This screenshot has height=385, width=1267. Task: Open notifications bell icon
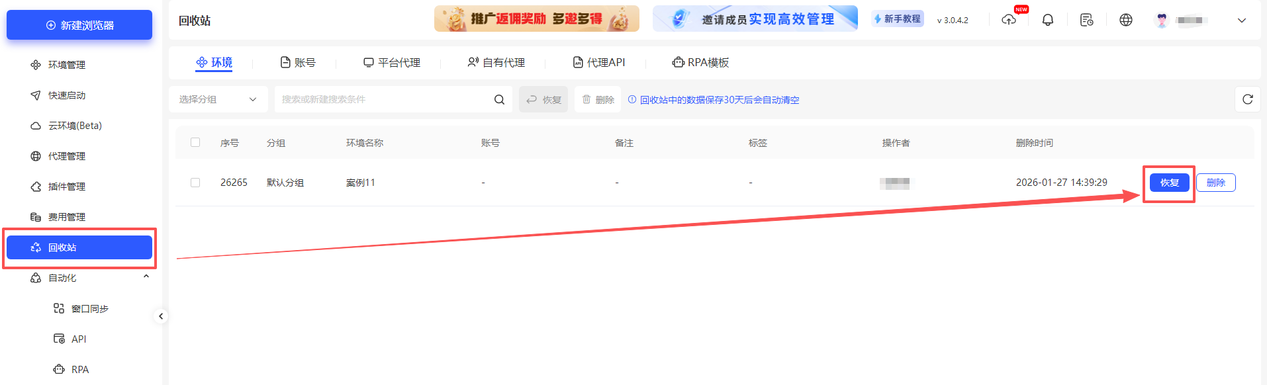(x=1048, y=20)
